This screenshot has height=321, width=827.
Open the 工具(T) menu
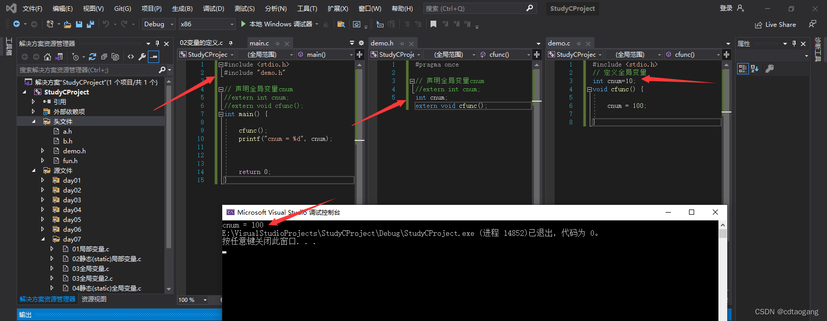307,8
